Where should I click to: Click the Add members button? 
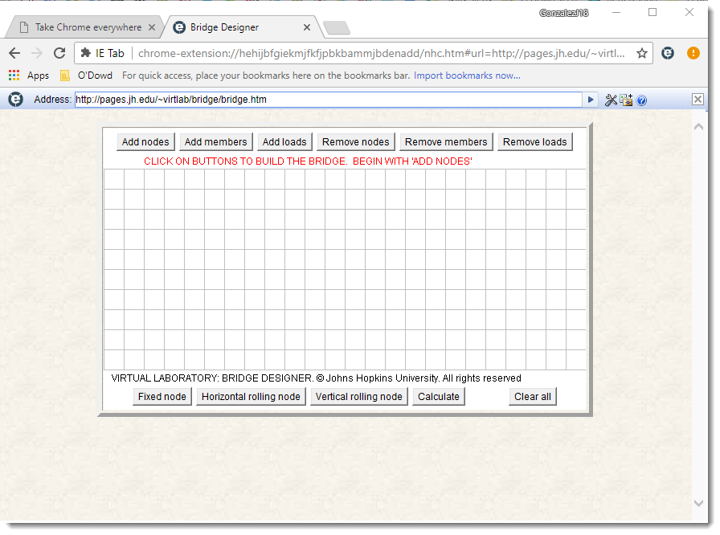(x=216, y=142)
